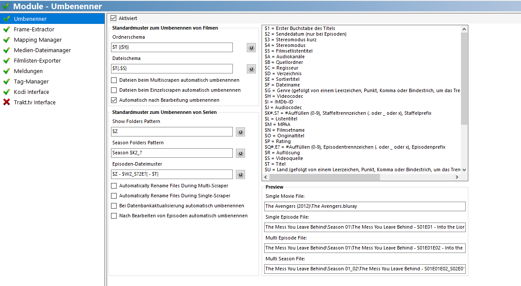This screenshot has height=286, width=521.
Task: Click the Single Episode File preview field
Action: click(365, 227)
